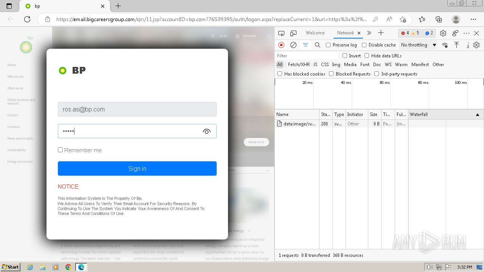Check the Remember me checkbox
Image resolution: width=484 pixels, height=272 pixels.
point(60,150)
